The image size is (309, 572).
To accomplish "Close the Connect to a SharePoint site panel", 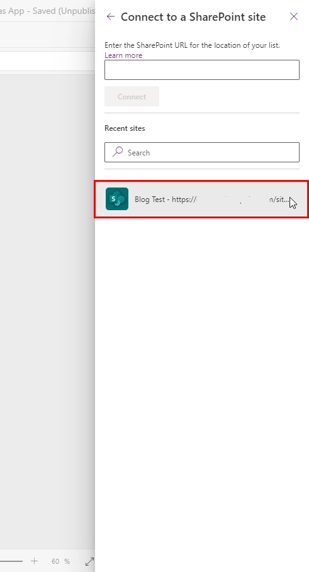I will tap(294, 16).
